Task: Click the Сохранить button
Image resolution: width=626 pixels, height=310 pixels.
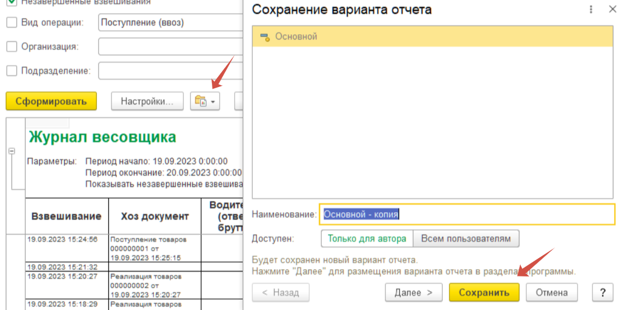Action: point(484,292)
